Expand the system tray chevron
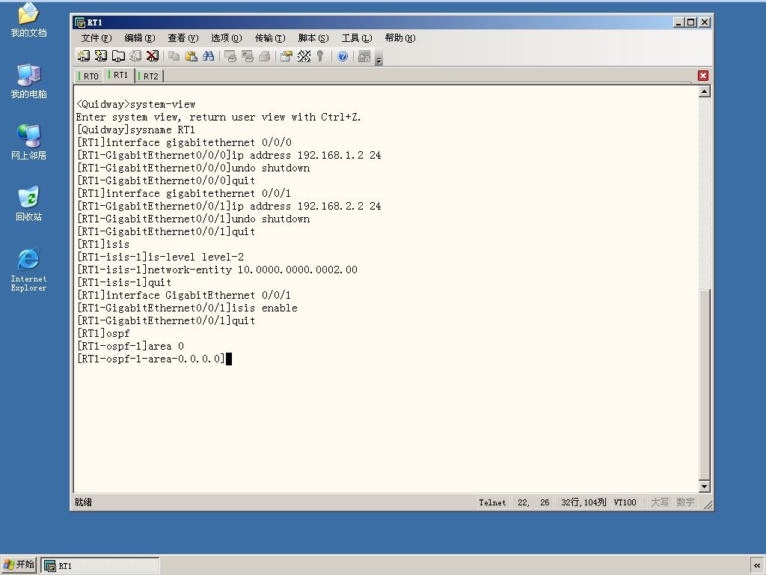The height and width of the screenshot is (575, 766). (757, 566)
